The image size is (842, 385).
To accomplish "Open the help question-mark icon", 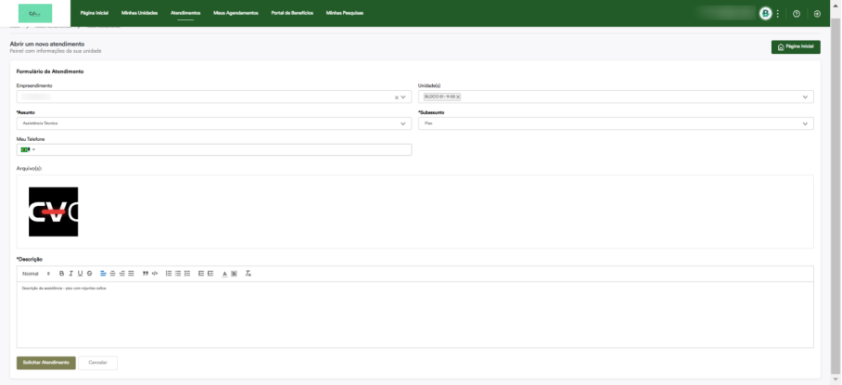I will click(797, 14).
